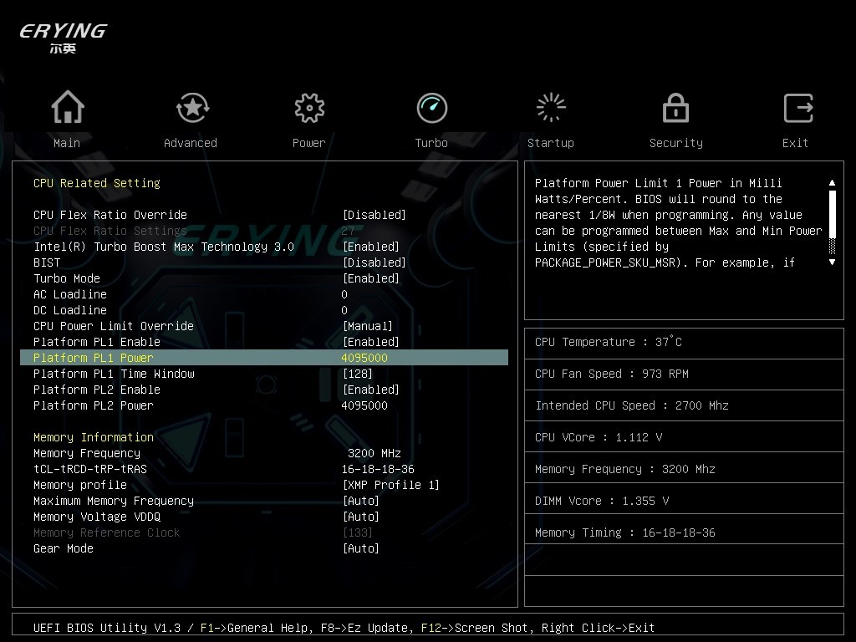This screenshot has width=856, height=642.
Task: Select Intel Turbo Boost Max Technology 3.0
Action: click(164, 247)
